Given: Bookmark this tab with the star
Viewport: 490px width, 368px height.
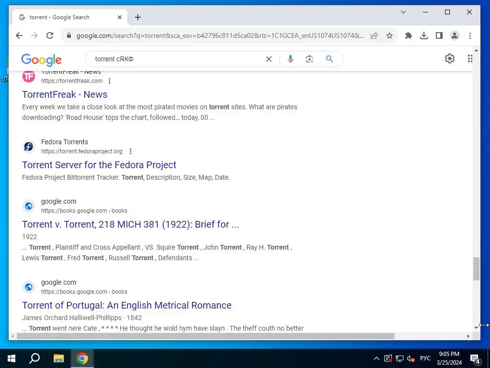Looking at the screenshot, I should pos(390,35).
